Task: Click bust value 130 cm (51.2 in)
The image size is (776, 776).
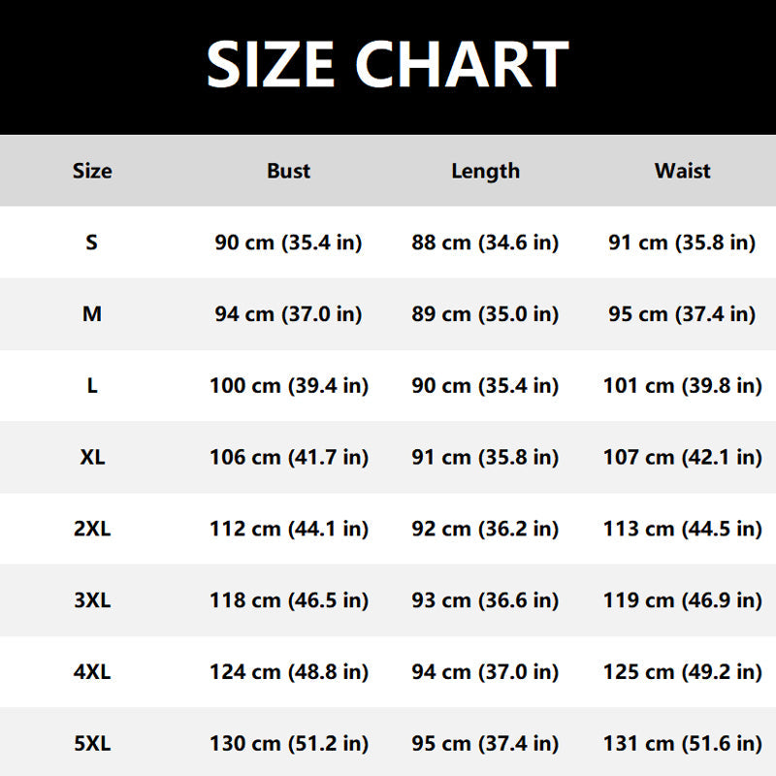Action: 288,744
